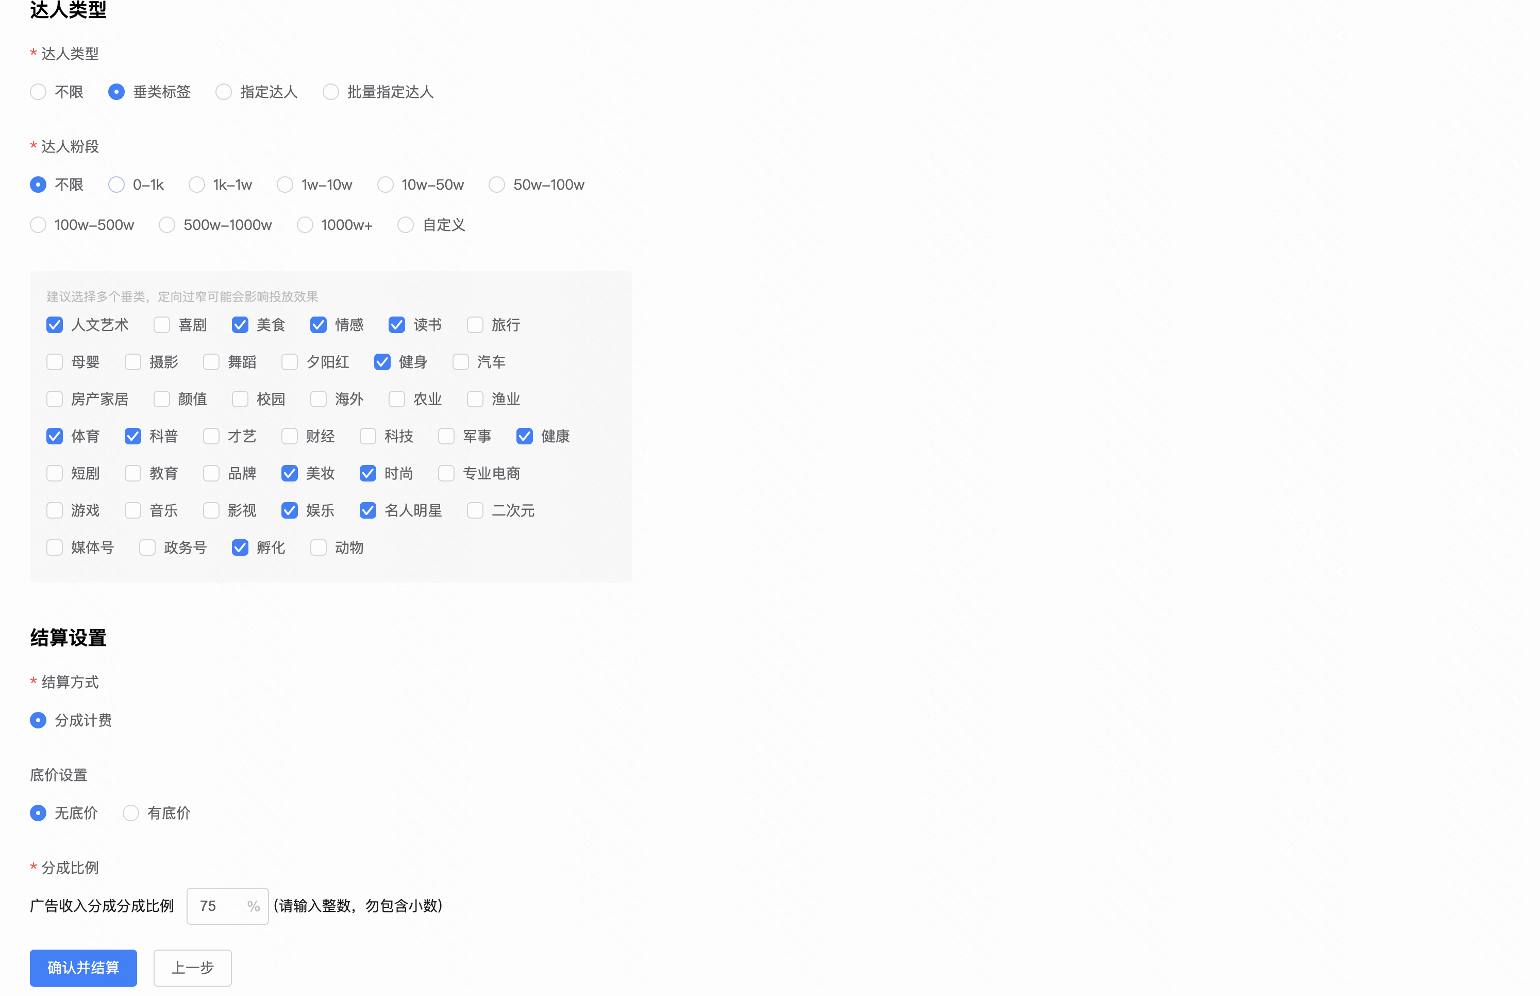The image size is (1540, 996).
Task: Check the 汽车 checkbox
Action: (x=461, y=362)
